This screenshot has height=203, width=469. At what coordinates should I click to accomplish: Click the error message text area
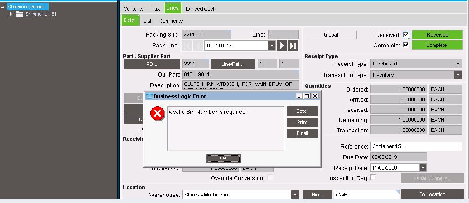pos(225,128)
